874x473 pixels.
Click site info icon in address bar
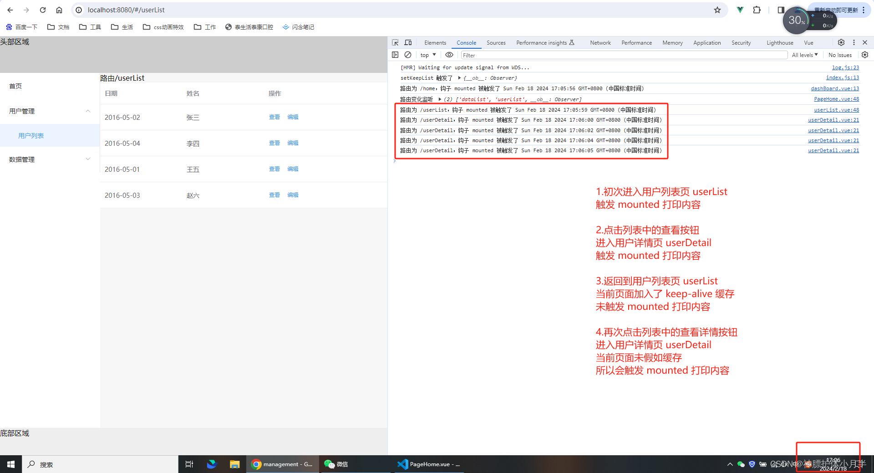pos(79,10)
